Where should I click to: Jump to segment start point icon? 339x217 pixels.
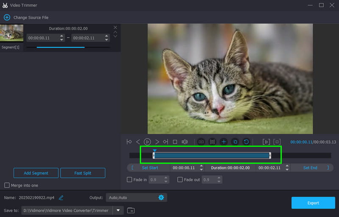[129, 142]
